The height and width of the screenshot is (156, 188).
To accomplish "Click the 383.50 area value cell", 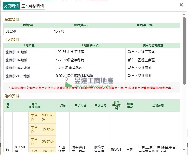I will (28, 31).
